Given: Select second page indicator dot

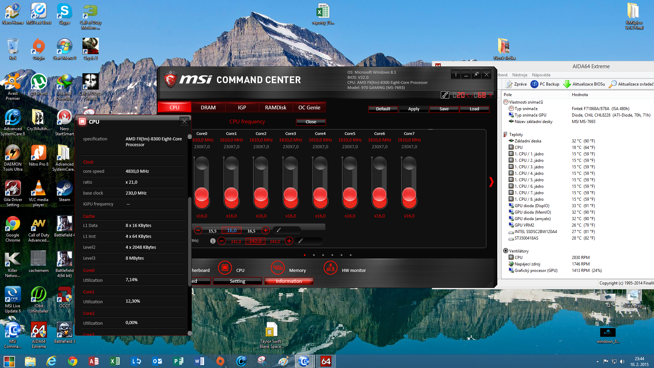Looking at the screenshot, I should pos(314,255).
